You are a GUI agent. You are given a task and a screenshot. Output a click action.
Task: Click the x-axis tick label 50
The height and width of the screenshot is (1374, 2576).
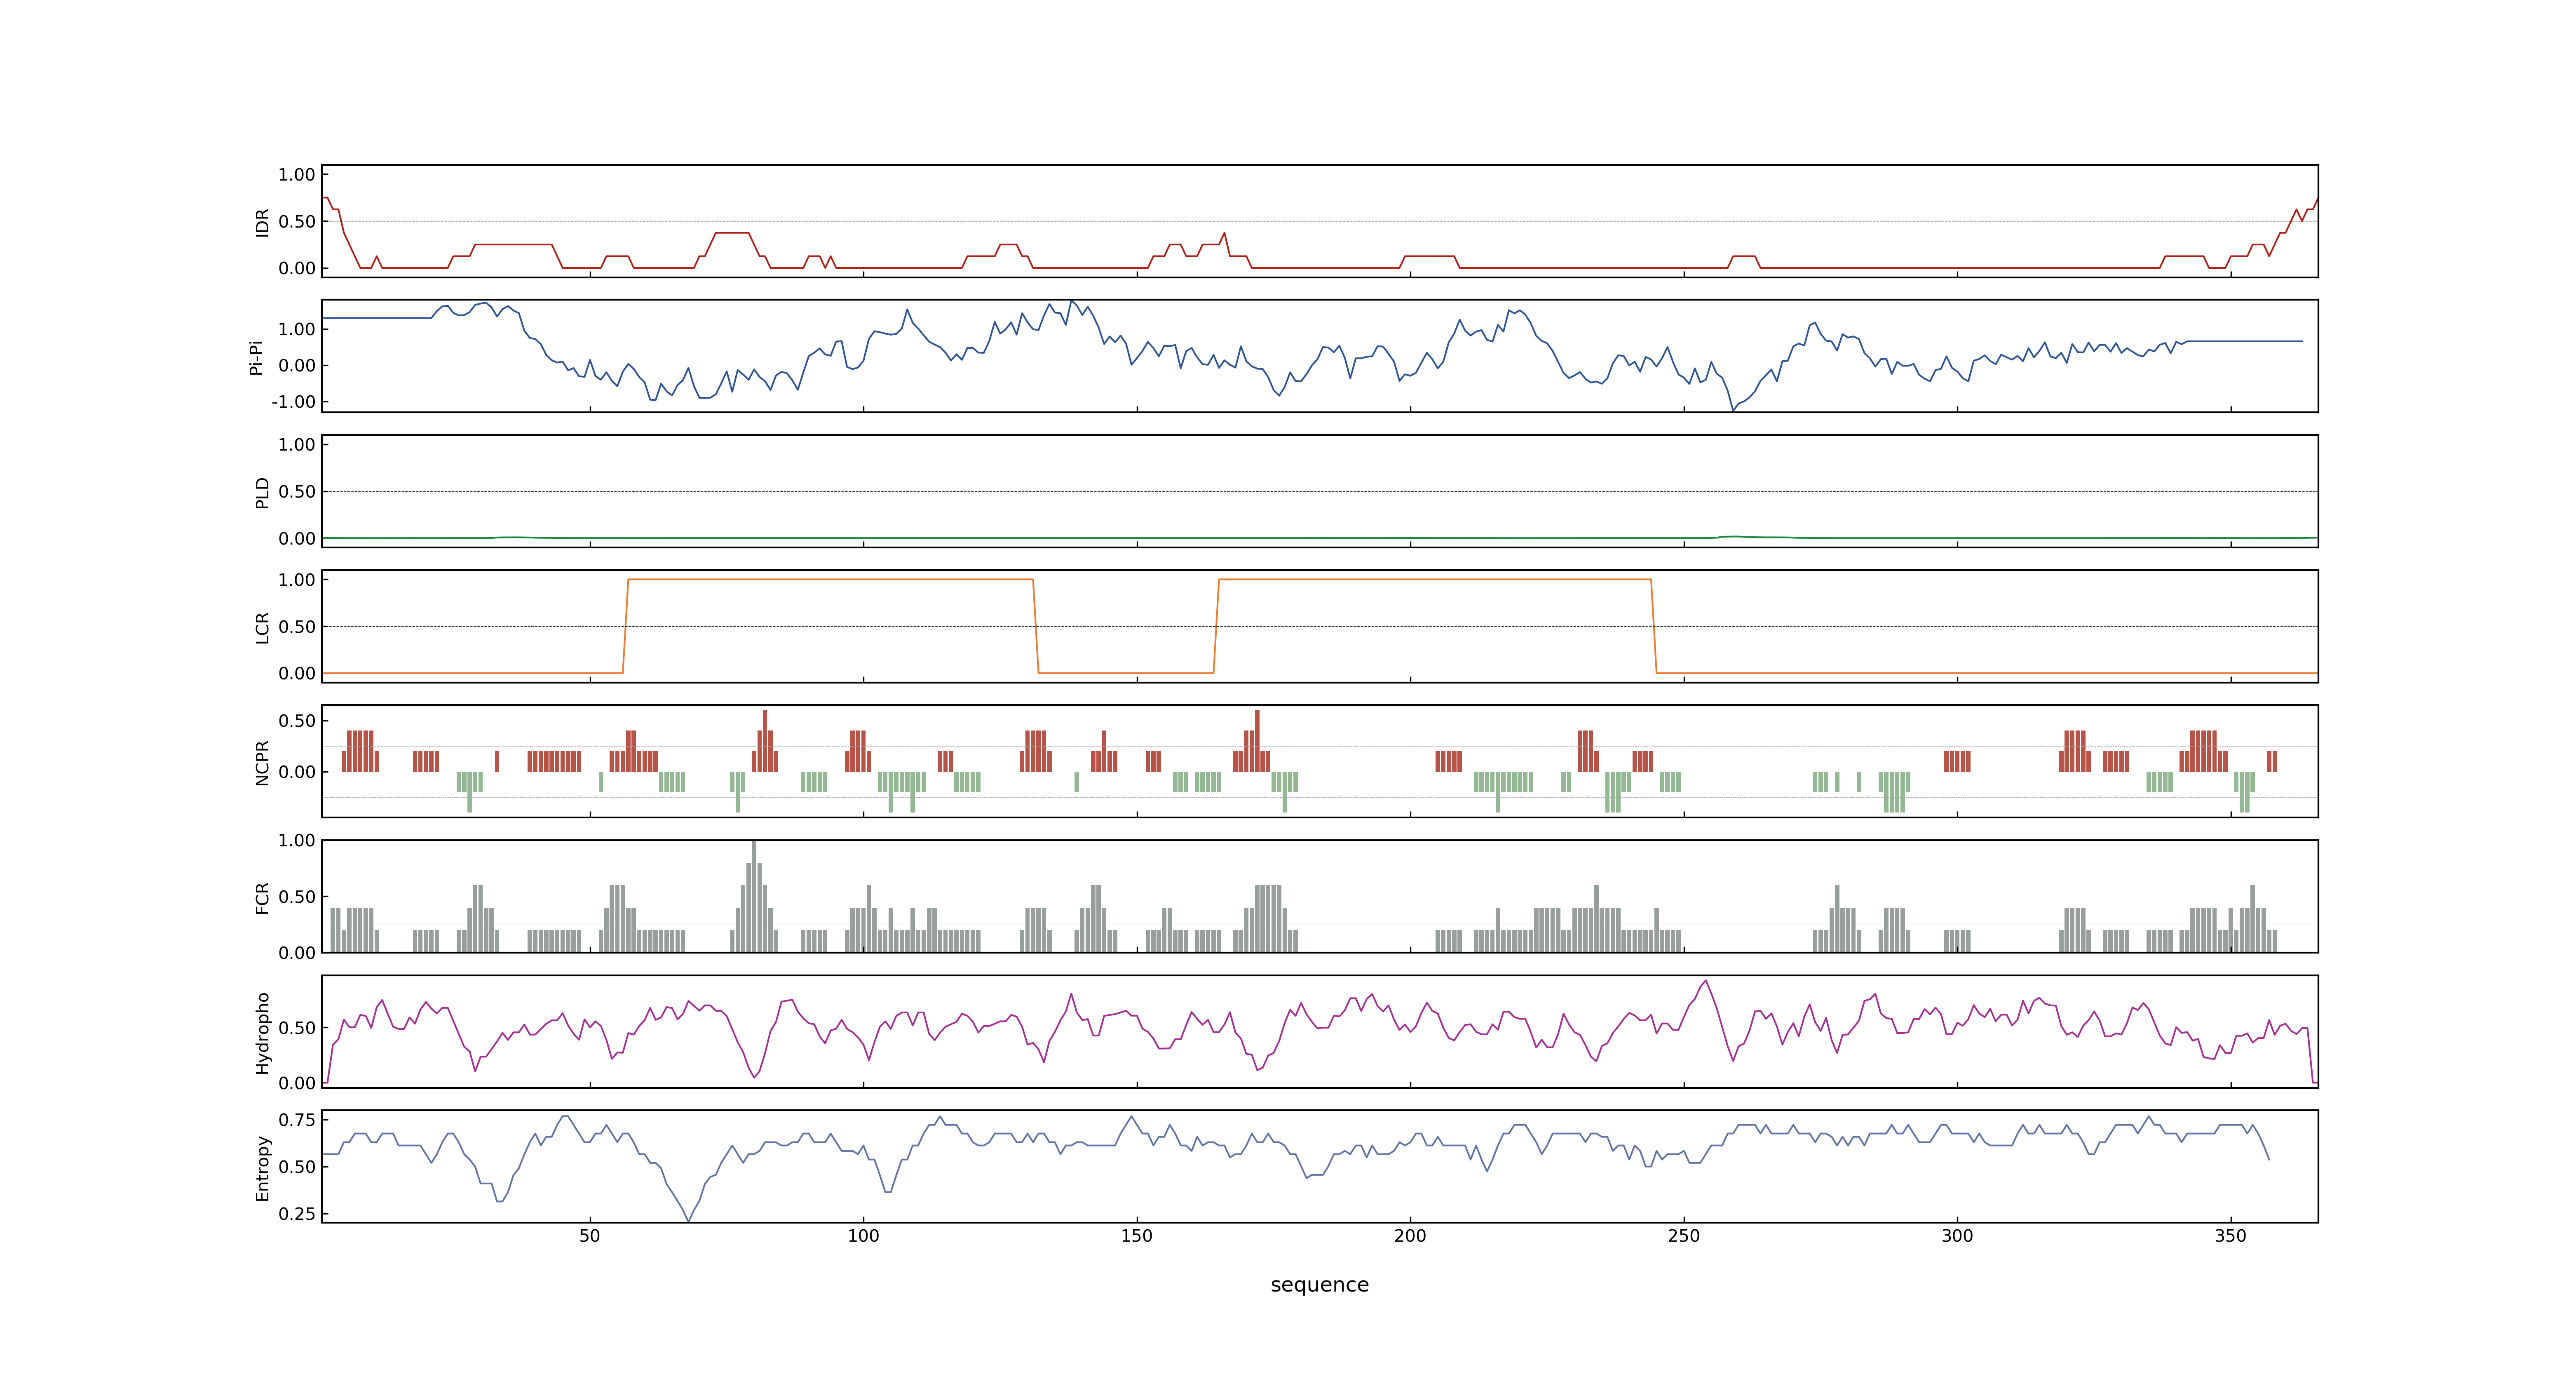coord(590,1236)
